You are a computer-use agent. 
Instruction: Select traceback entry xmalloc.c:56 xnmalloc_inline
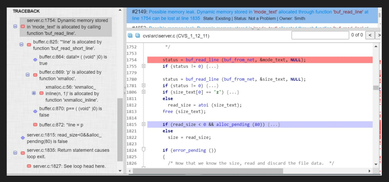click(x=73, y=94)
